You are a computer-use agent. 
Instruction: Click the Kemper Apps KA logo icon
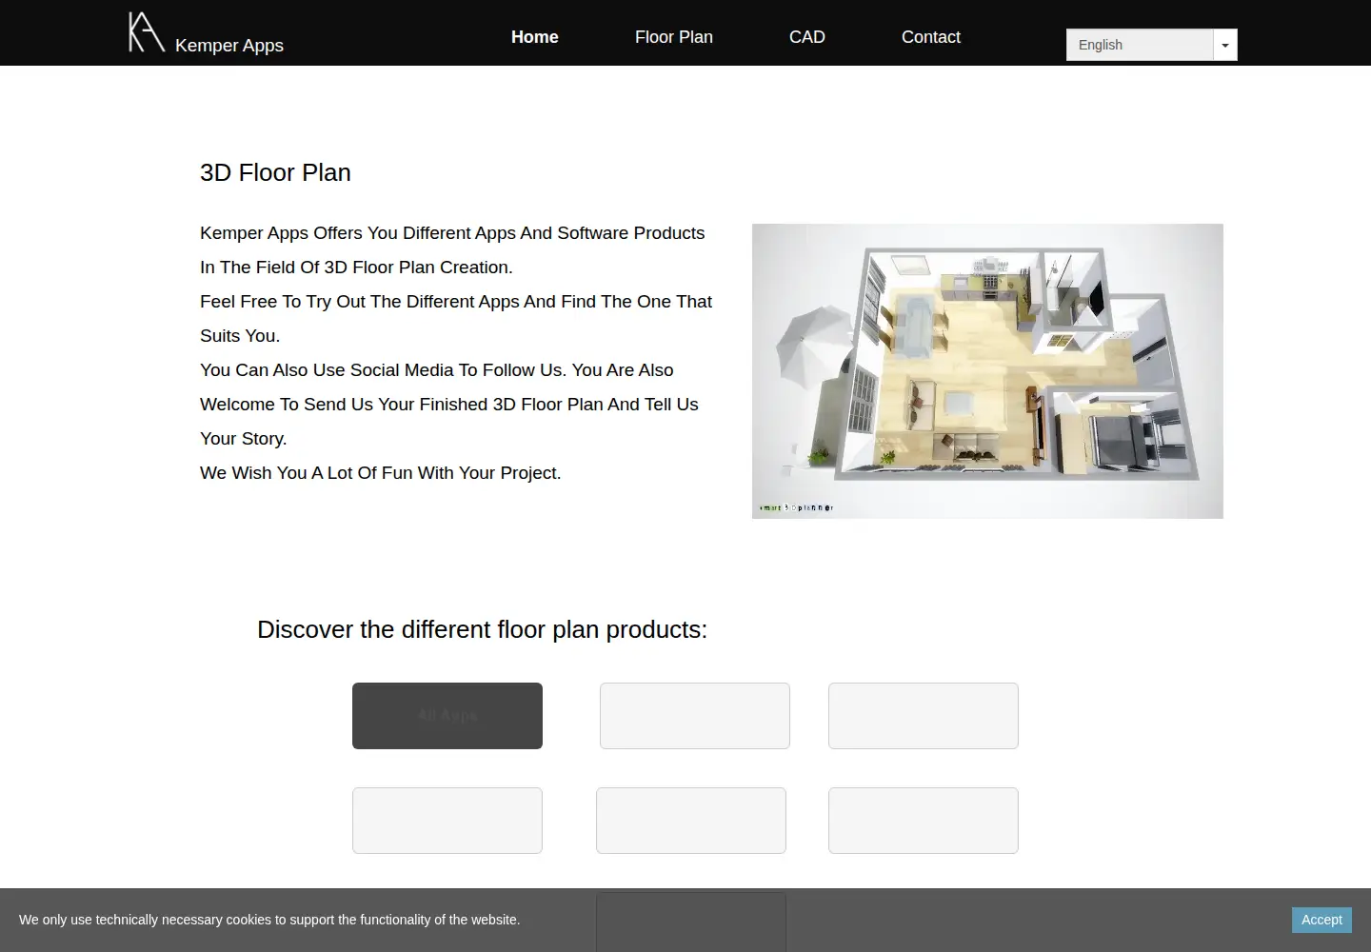click(x=147, y=32)
